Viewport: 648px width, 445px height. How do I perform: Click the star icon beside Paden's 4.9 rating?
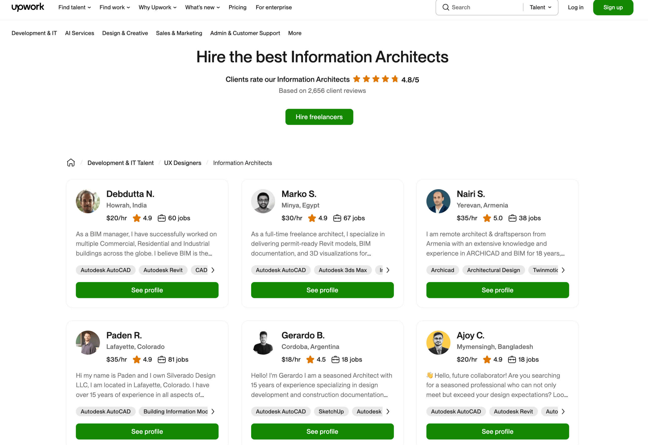pos(137,359)
